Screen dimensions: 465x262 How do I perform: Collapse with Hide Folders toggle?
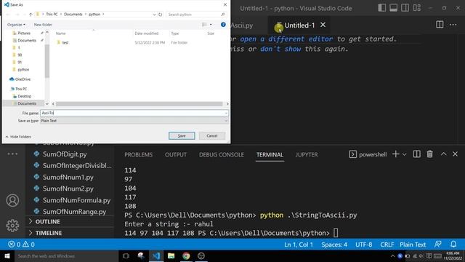[18, 137]
